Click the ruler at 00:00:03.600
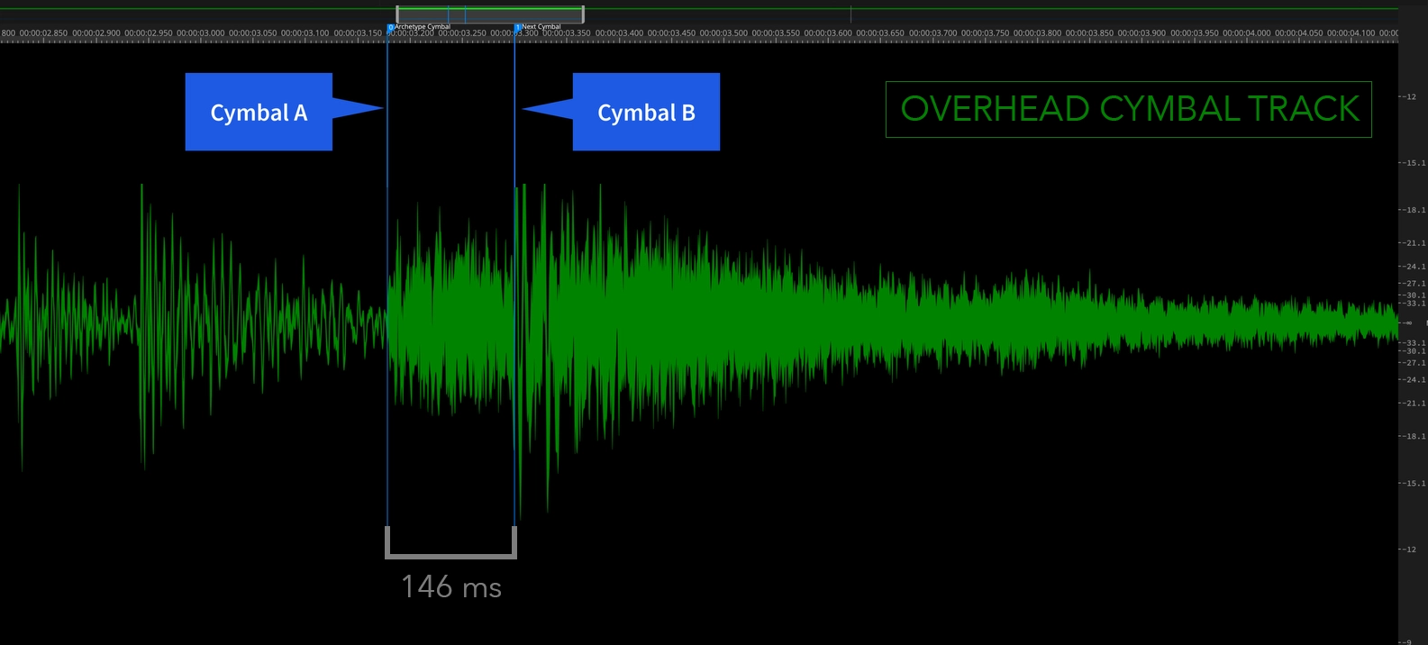 828,33
